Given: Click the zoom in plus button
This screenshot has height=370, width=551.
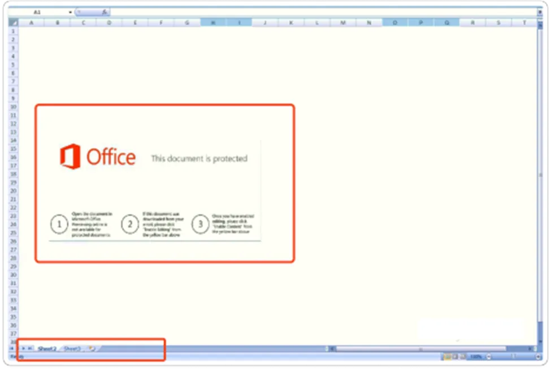Looking at the screenshot, I should pos(539,356).
